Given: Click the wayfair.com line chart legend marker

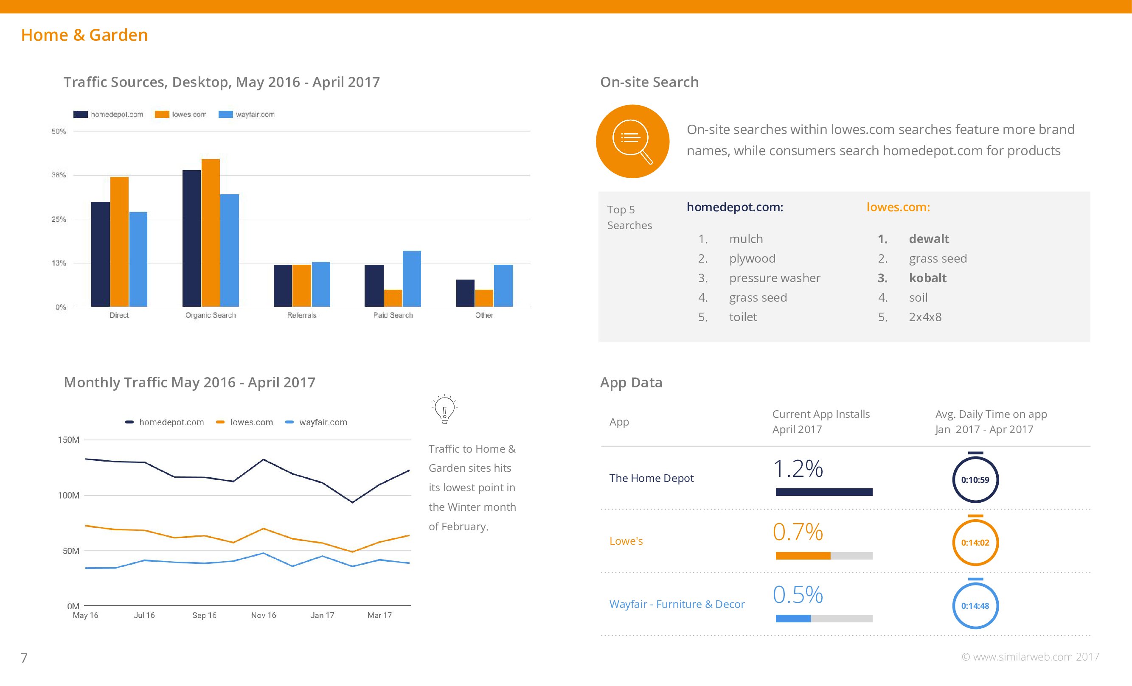Looking at the screenshot, I should tap(289, 422).
